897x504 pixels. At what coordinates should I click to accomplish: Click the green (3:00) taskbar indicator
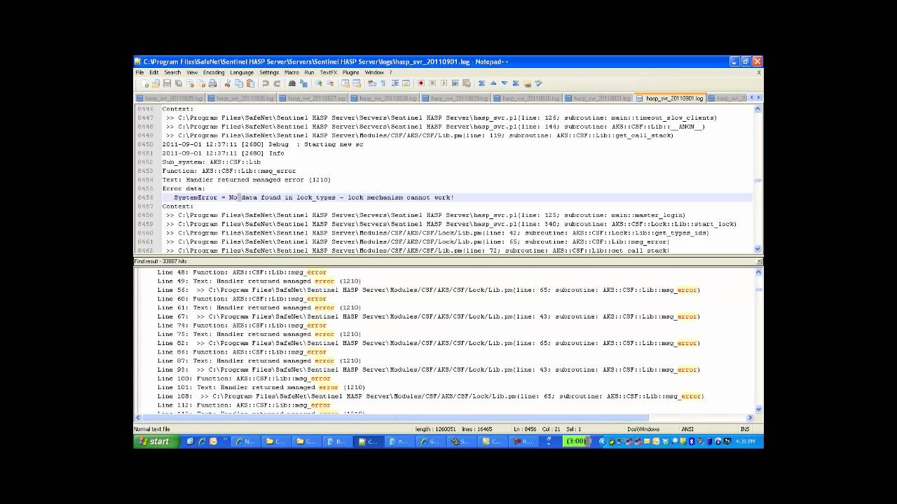pyautogui.click(x=575, y=441)
